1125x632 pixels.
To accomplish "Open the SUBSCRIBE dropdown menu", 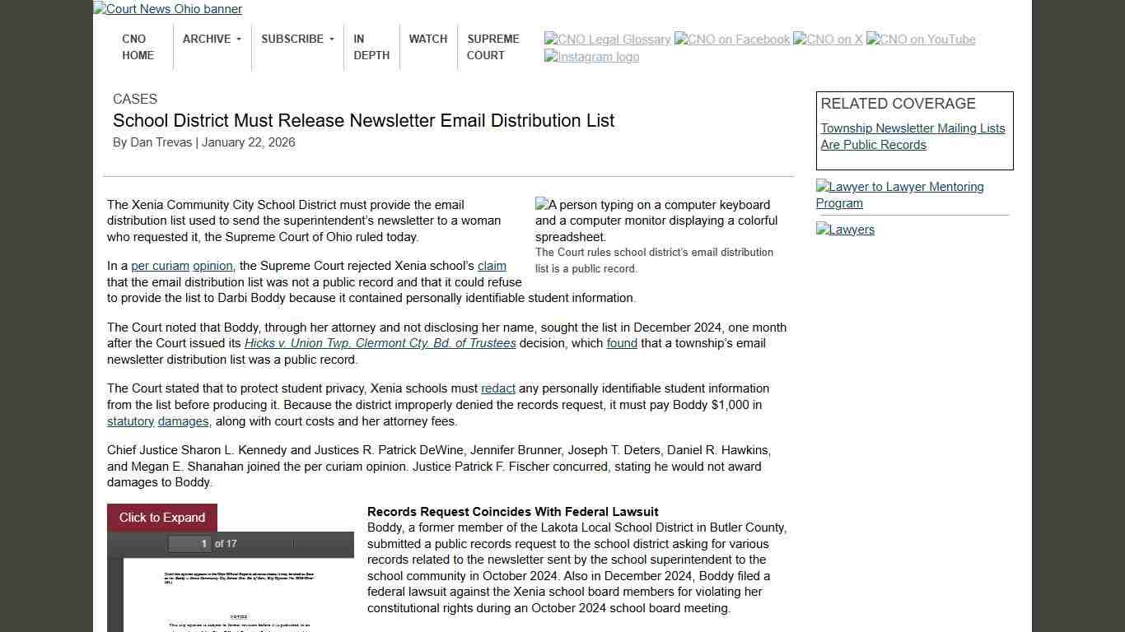I will 296,39.
